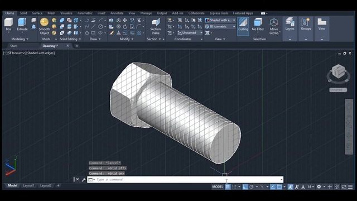357x201 pixels.
Task: Toggle Snap mode in status bar
Action: pos(234,187)
